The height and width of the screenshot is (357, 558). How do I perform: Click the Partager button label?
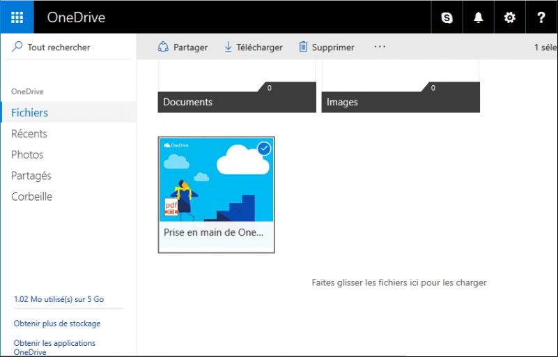pos(190,47)
